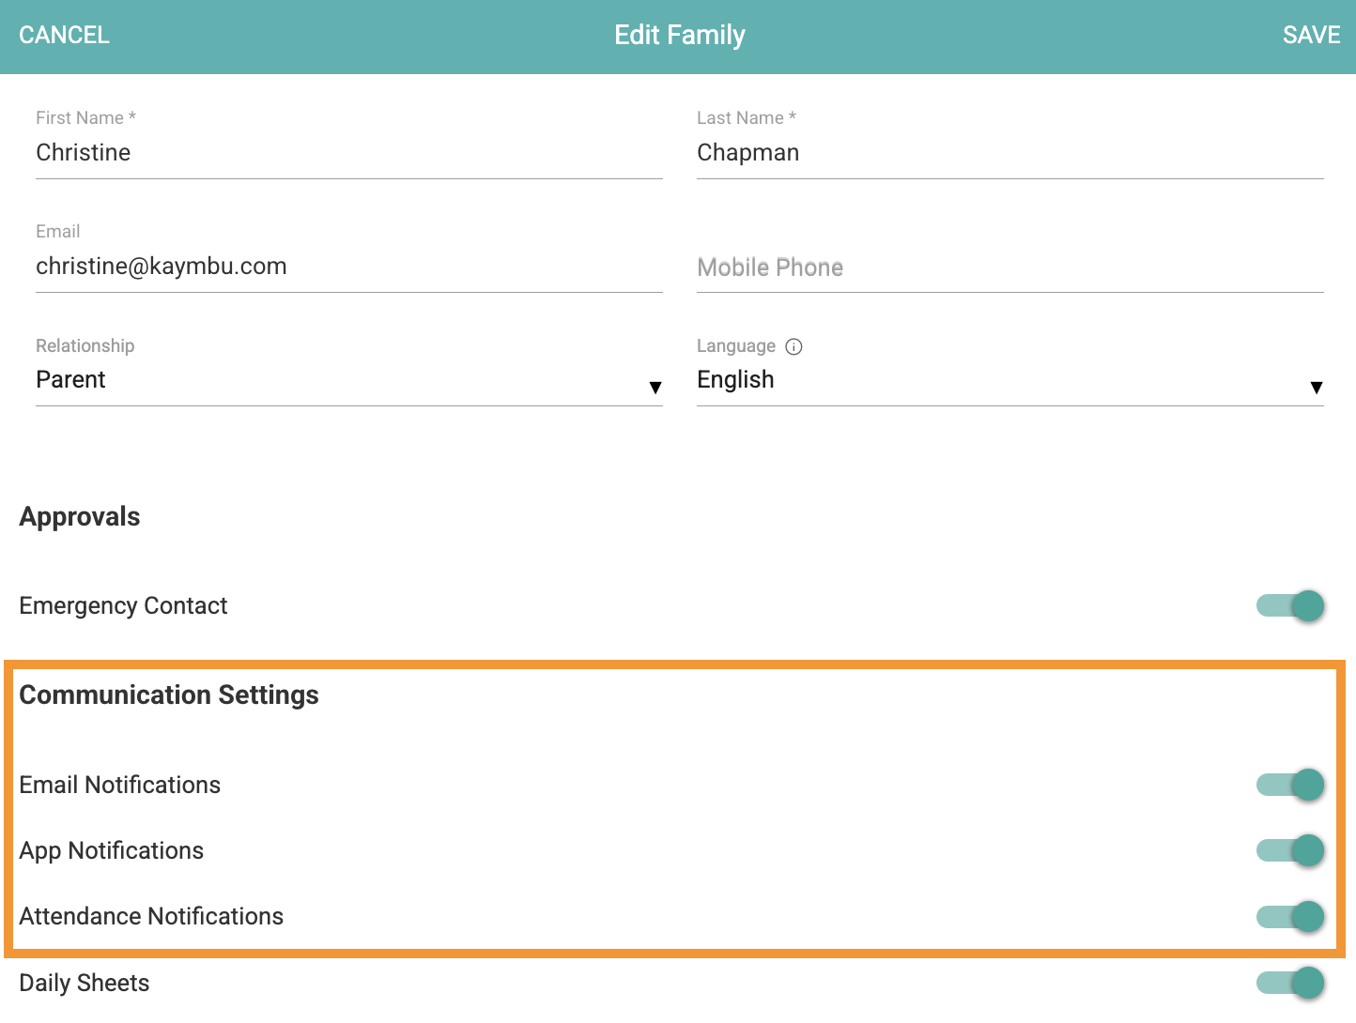Save the family edits
The width and height of the screenshot is (1356, 1023).
[x=1311, y=36]
